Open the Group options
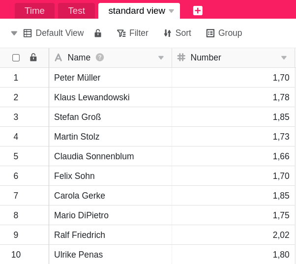This screenshot has height=264, width=296. point(224,33)
